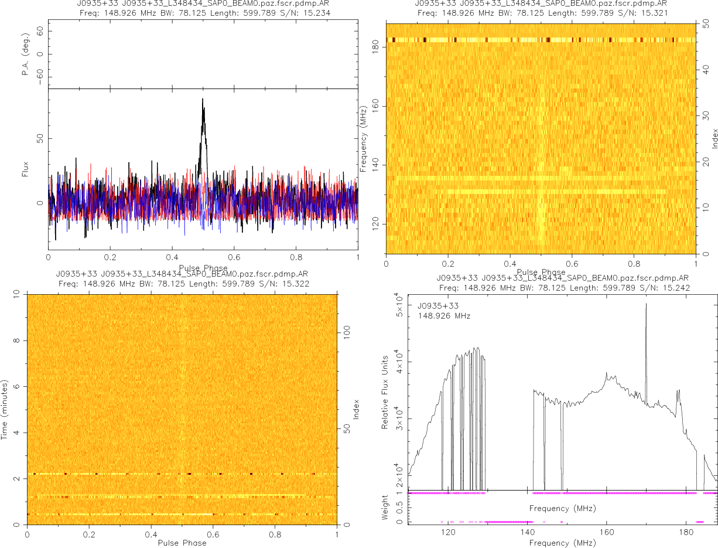Click the P.A. (deg.) axis label
Screen dimensions: 718x548
tap(25, 54)
